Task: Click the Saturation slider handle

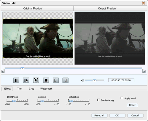Action: point(71,101)
